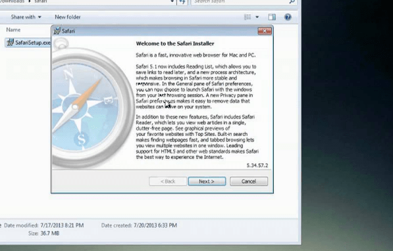Click the installer version number 5.34.57.2
393x251 pixels.
[257, 166]
